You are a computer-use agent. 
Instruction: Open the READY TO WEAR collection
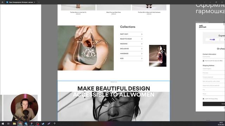point(131,39)
